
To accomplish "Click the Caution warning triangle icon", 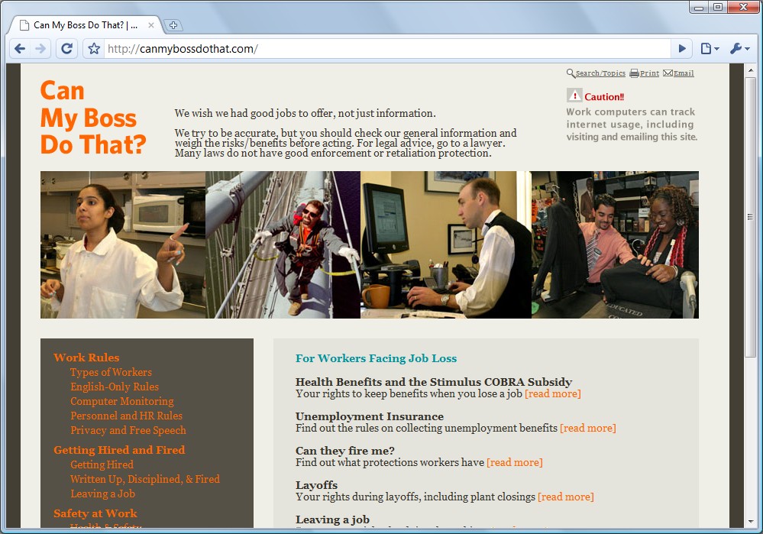I will pos(574,95).
